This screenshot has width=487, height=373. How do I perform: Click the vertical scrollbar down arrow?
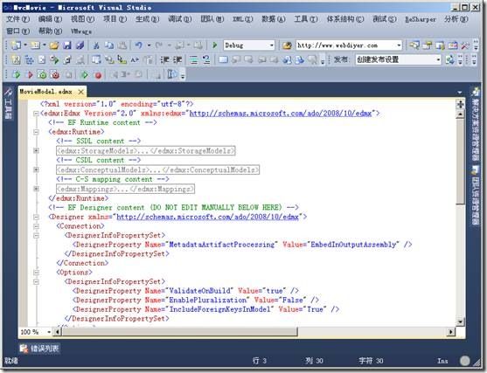[x=460, y=321]
